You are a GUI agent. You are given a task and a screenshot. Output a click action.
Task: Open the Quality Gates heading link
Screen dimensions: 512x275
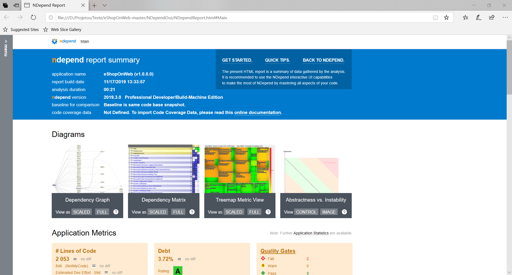[x=278, y=251]
